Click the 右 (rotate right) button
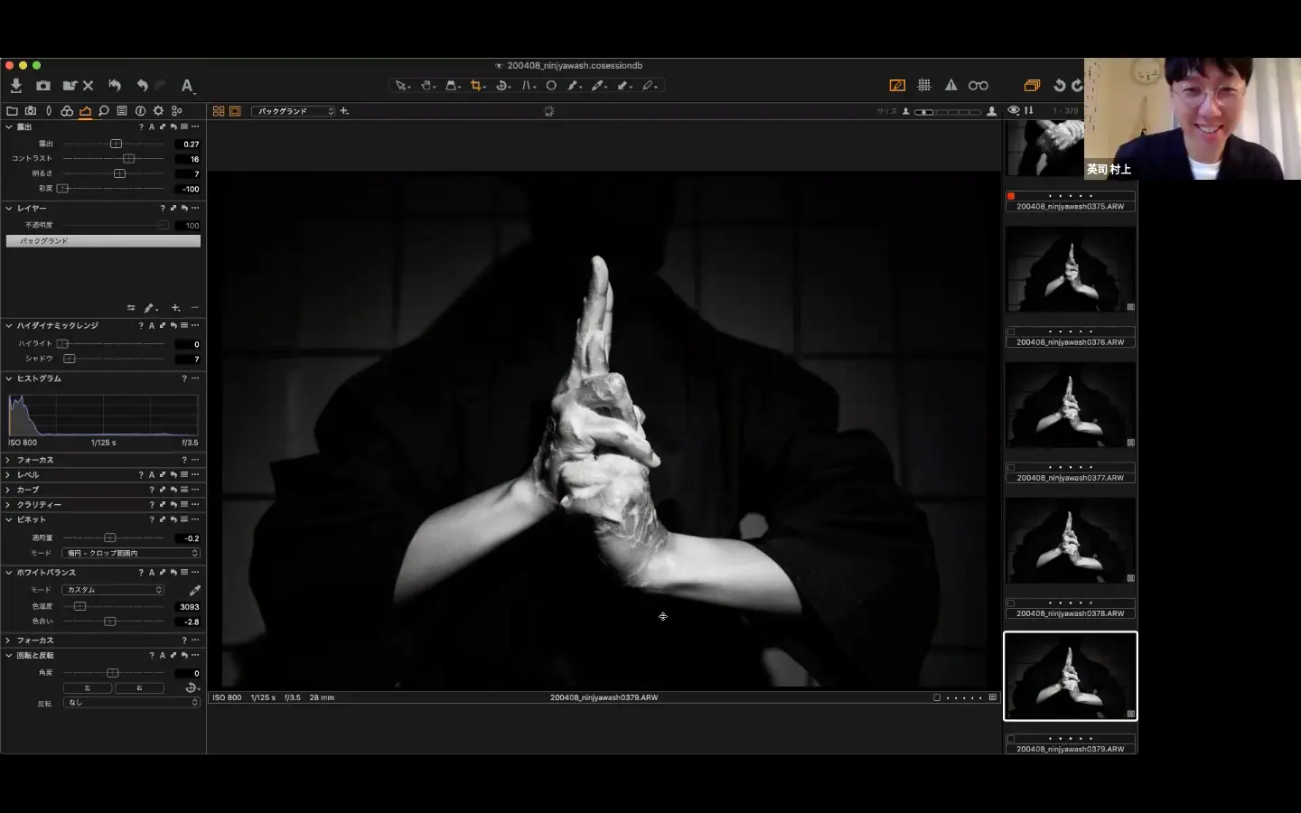Image resolution: width=1301 pixels, height=813 pixels. [139, 687]
